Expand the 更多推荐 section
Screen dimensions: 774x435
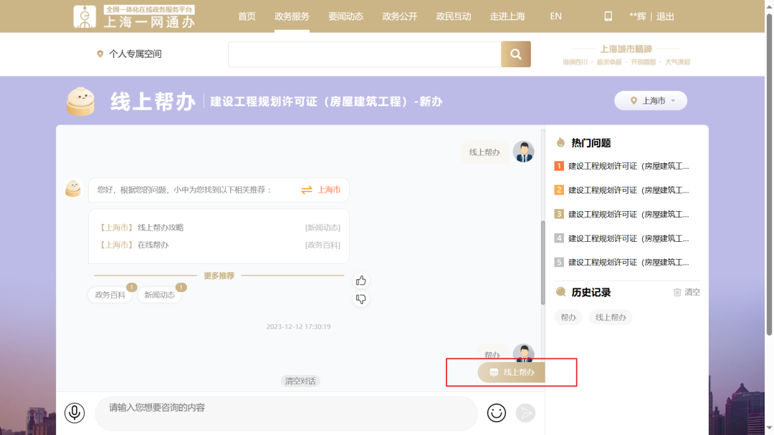[x=219, y=275]
